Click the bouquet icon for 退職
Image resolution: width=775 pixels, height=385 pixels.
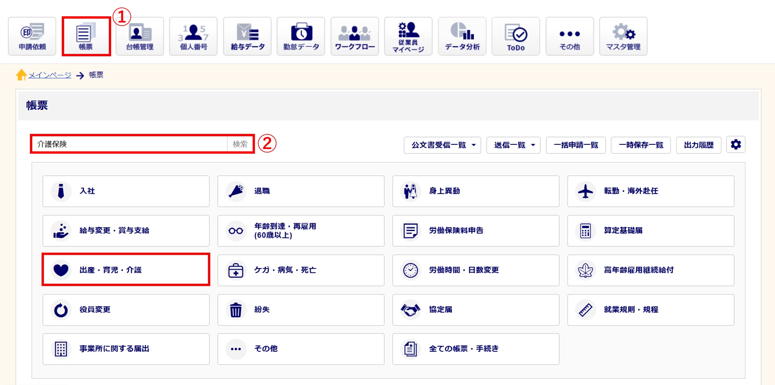click(236, 191)
